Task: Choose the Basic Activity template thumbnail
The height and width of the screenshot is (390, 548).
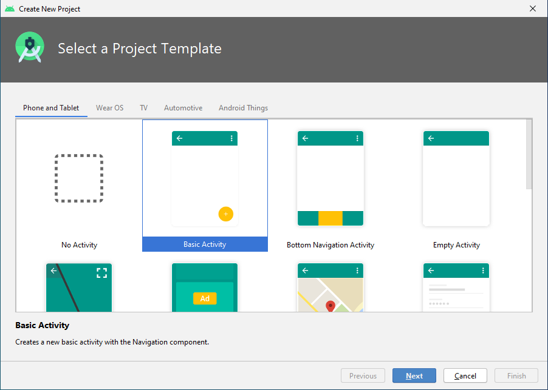Action: 205,178
